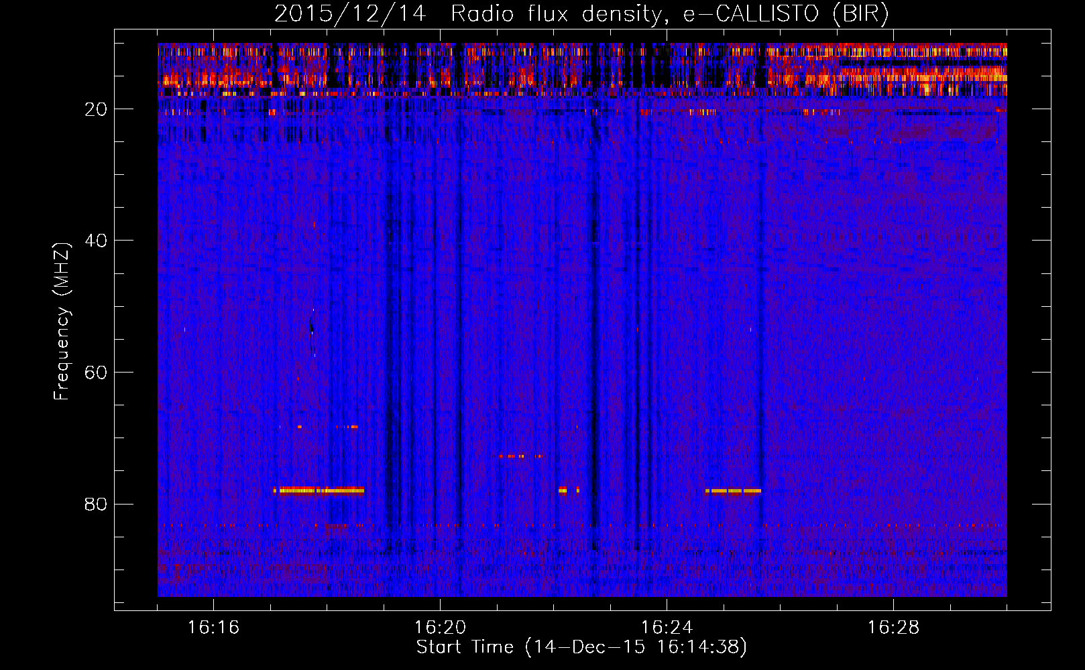Select the "Frequency (MHZ)" y-axis label
This screenshot has width=1085, height=670.
pyautogui.click(x=62, y=322)
